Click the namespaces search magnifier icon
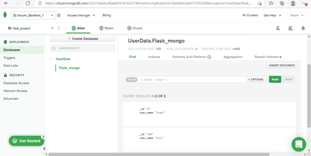 54,48
